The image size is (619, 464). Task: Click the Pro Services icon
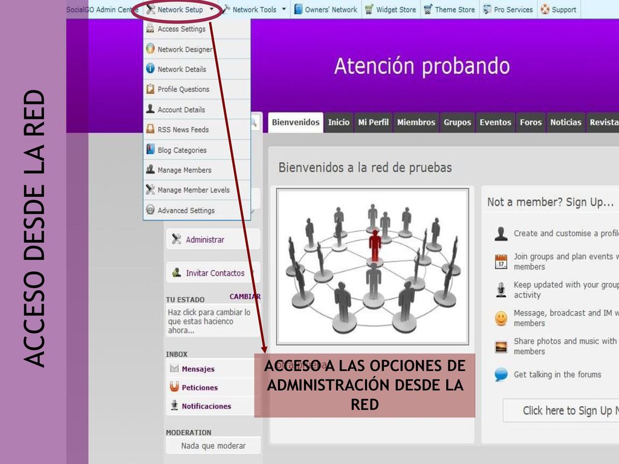tap(487, 9)
